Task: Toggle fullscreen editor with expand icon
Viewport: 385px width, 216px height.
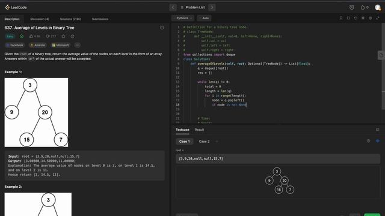Action: [378, 18]
